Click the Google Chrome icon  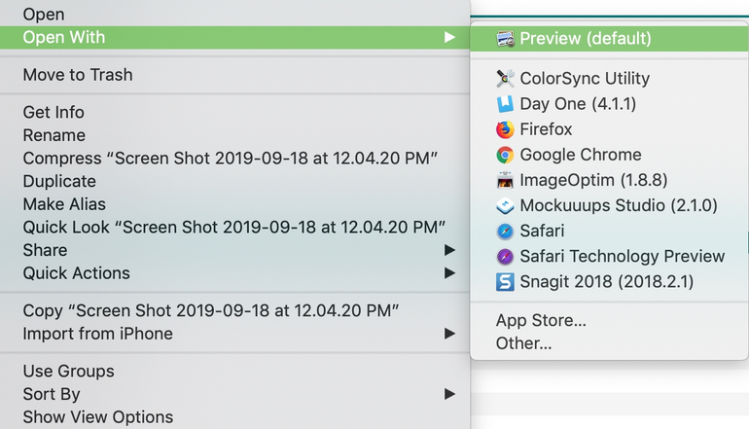tap(505, 155)
